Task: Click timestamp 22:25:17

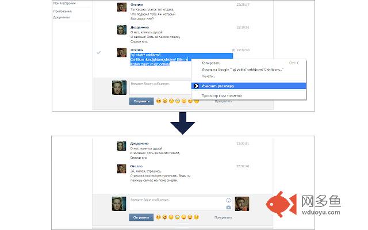Action: pyautogui.click(x=243, y=5)
